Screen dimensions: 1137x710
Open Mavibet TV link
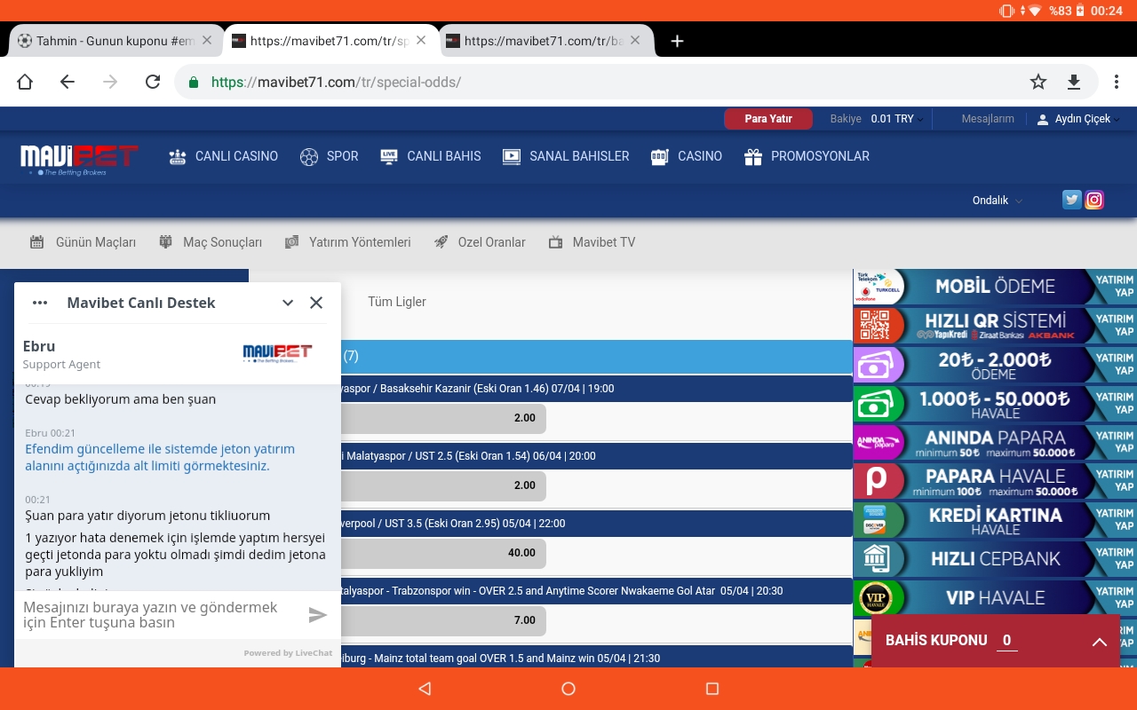point(592,242)
